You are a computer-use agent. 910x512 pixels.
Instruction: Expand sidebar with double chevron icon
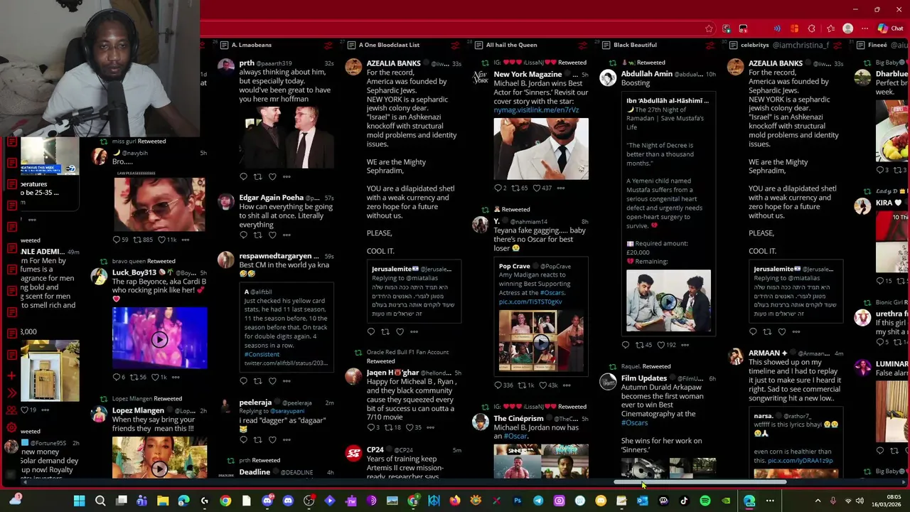11,393
